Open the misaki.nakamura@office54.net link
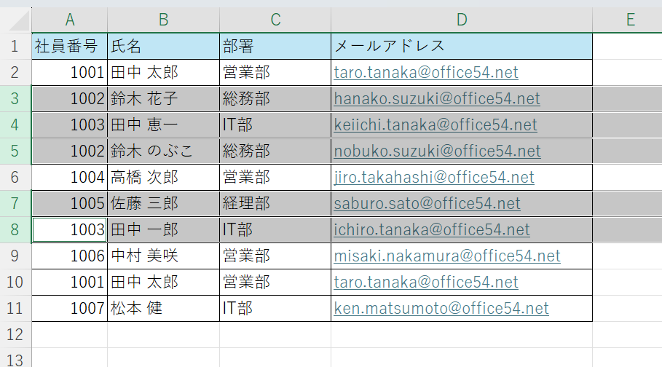This screenshot has width=662, height=367. coord(447,256)
